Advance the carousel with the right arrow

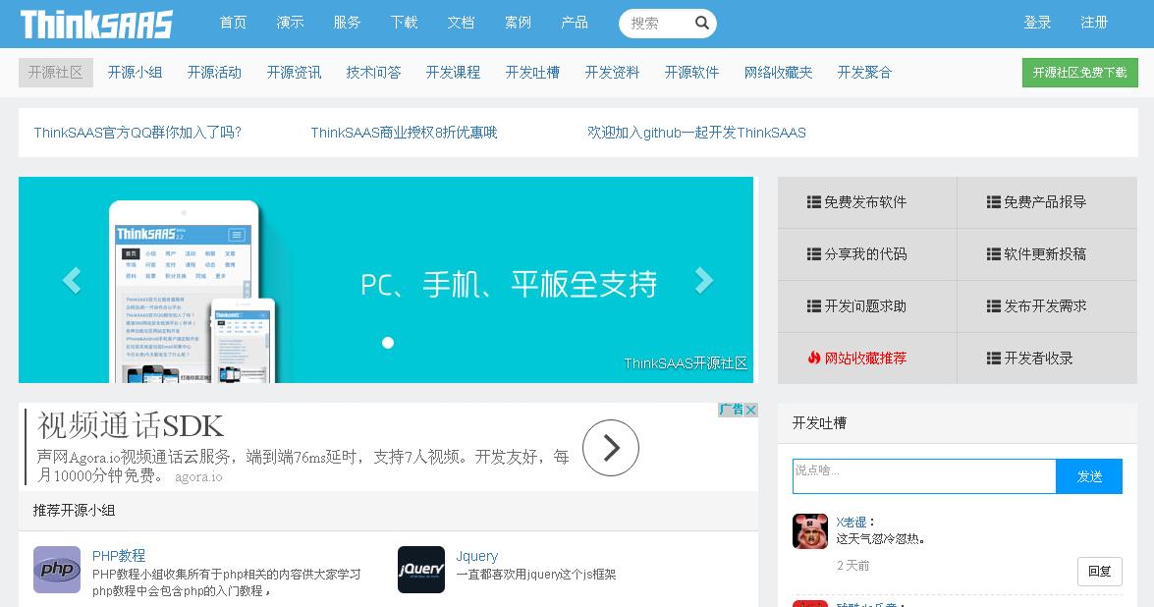pyautogui.click(x=705, y=280)
